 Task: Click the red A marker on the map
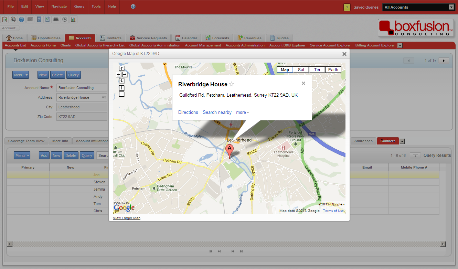pos(230,151)
